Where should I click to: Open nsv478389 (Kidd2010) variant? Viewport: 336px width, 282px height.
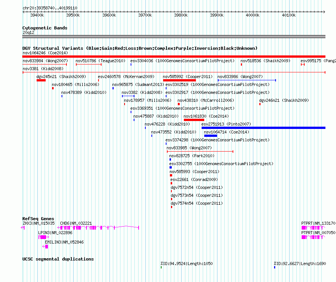point(84,92)
